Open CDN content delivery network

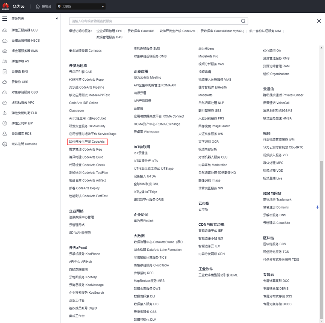(212, 254)
